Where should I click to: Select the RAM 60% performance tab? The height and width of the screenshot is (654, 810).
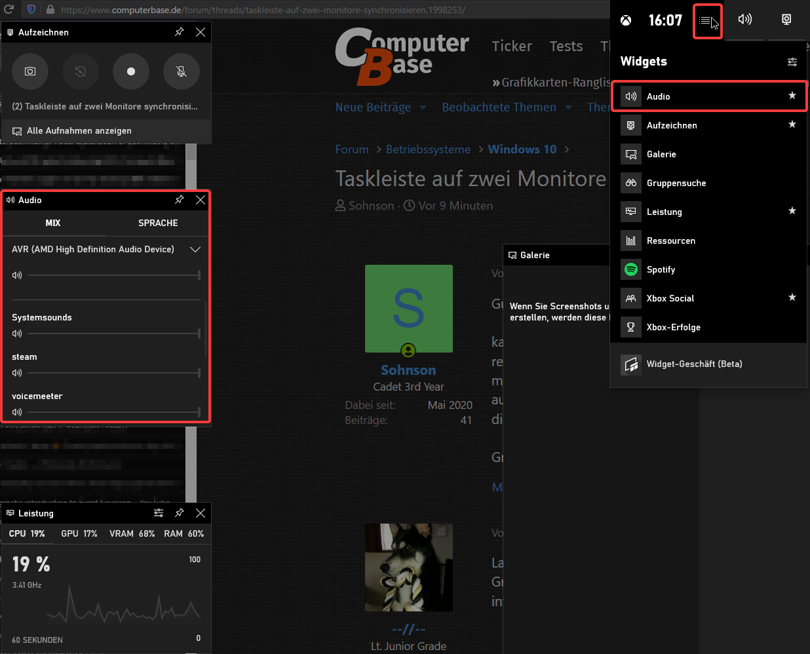coord(184,534)
